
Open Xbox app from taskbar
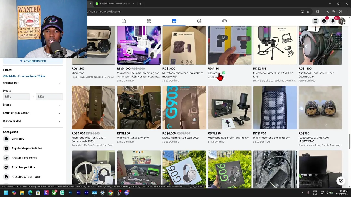pos(54,193)
